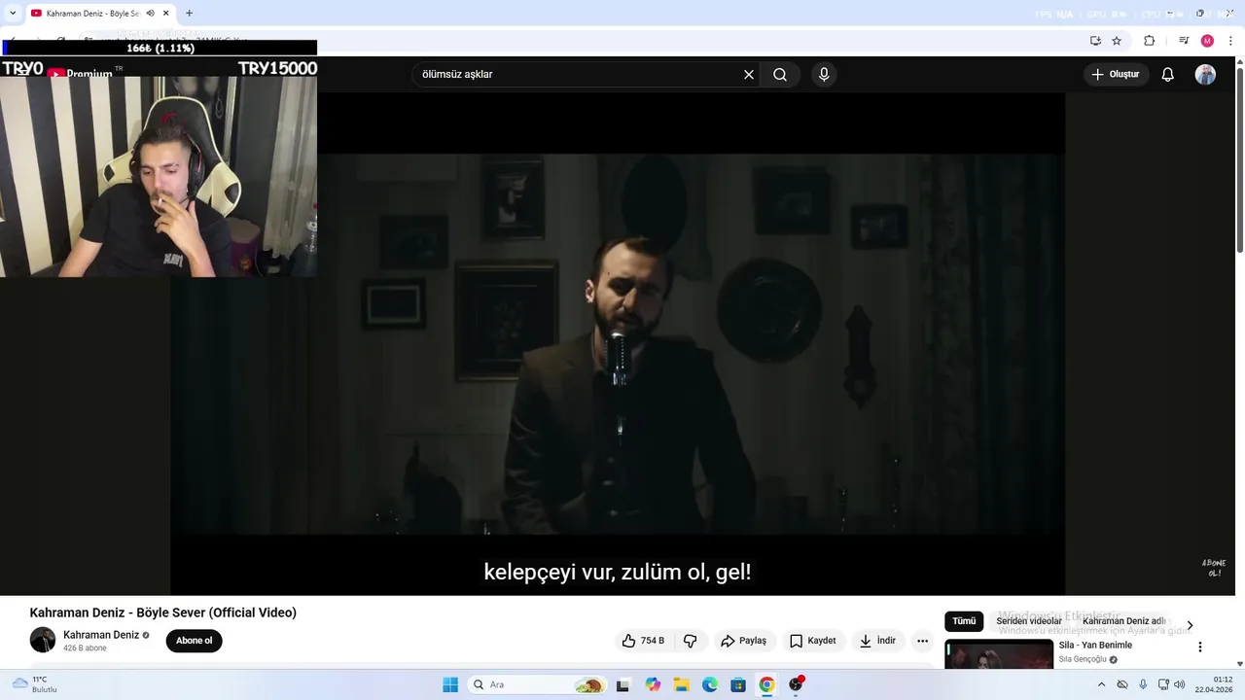The width and height of the screenshot is (1245, 700).
Task: Switch to Chrome on the taskbar
Action: click(766, 684)
